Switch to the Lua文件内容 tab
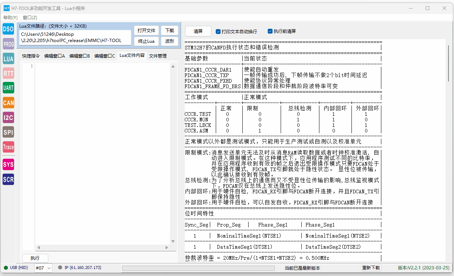 (132, 55)
